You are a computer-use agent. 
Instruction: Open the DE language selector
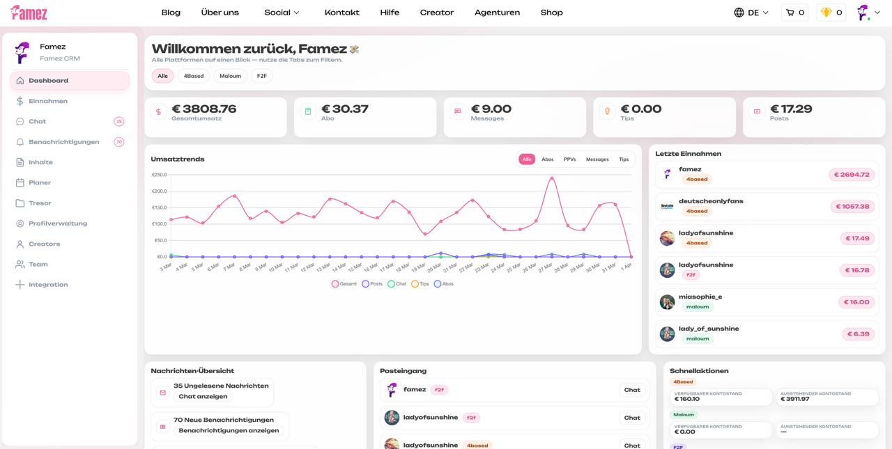pyautogui.click(x=752, y=13)
